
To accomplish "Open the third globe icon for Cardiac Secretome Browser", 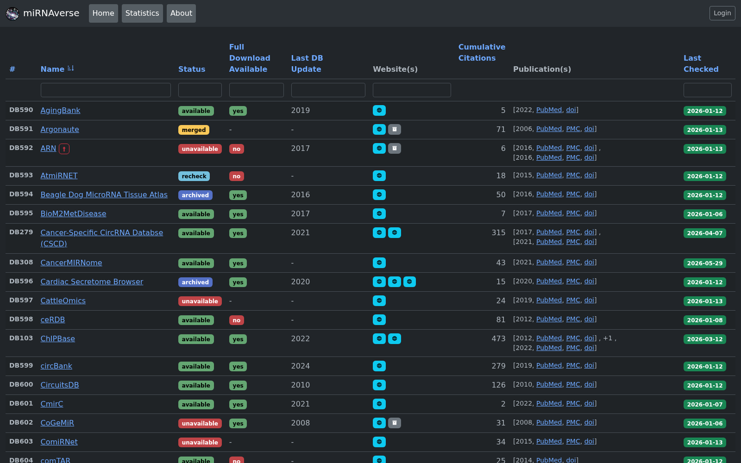I will coord(409,282).
